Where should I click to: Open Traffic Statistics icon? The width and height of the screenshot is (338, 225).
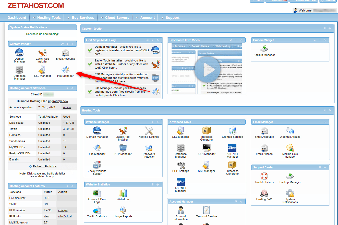pos(97,212)
